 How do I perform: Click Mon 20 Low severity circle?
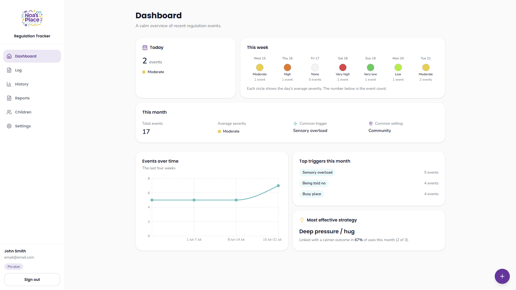[398, 67]
